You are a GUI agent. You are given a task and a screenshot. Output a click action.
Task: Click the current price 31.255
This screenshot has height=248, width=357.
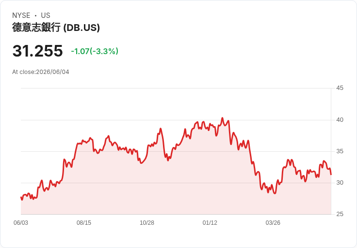point(37,51)
